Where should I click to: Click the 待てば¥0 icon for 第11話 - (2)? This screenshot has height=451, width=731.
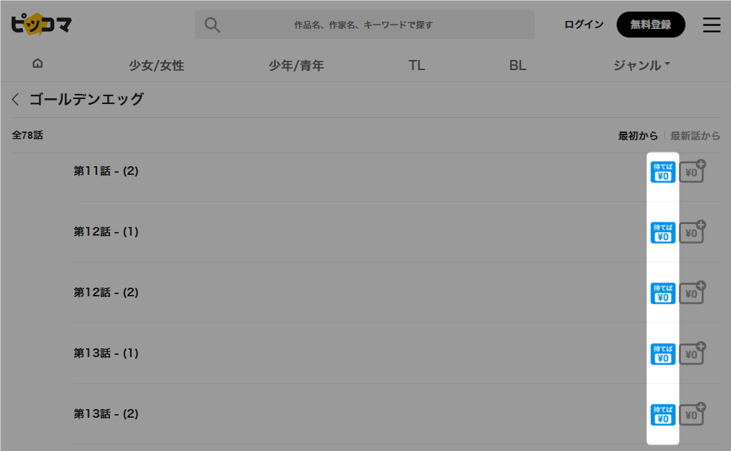663,172
